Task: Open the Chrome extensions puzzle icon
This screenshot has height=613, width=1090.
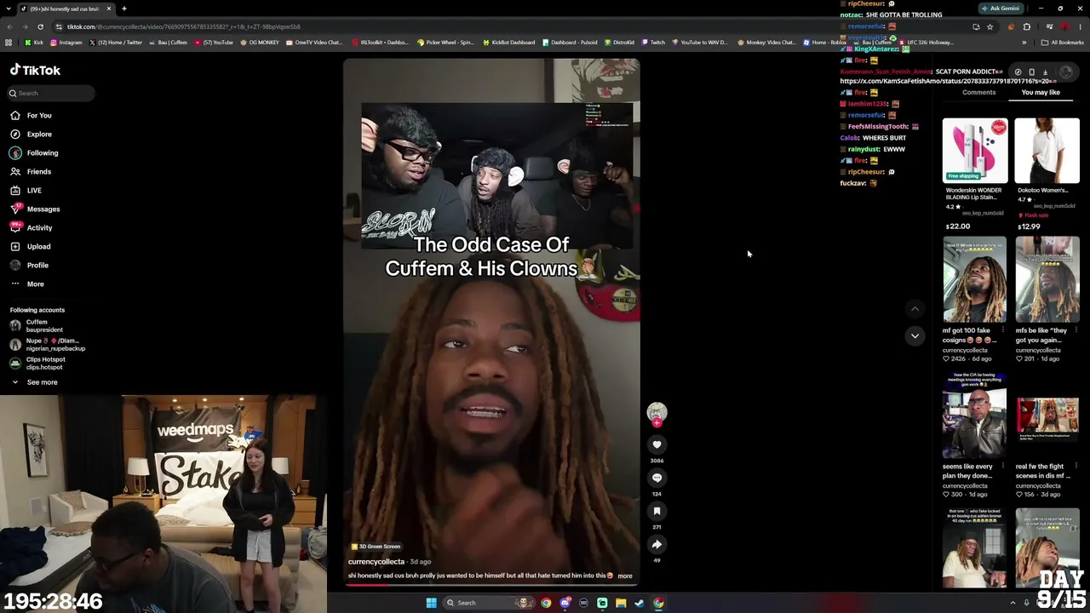Action: click(1026, 26)
